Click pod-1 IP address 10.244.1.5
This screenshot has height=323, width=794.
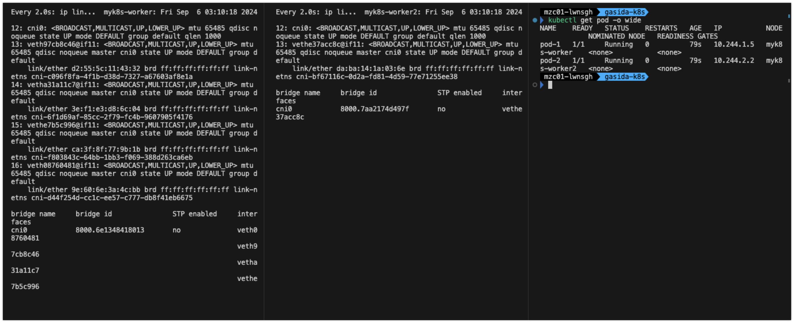(734, 44)
